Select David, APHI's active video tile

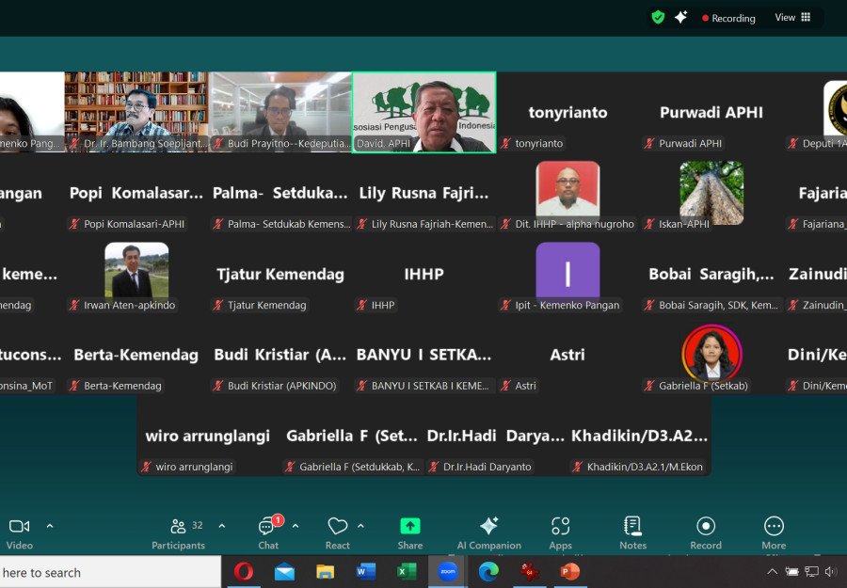(424, 112)
